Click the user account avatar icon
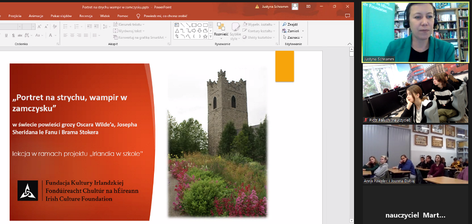This screenshot has width=472, height=224. [295, 6]
